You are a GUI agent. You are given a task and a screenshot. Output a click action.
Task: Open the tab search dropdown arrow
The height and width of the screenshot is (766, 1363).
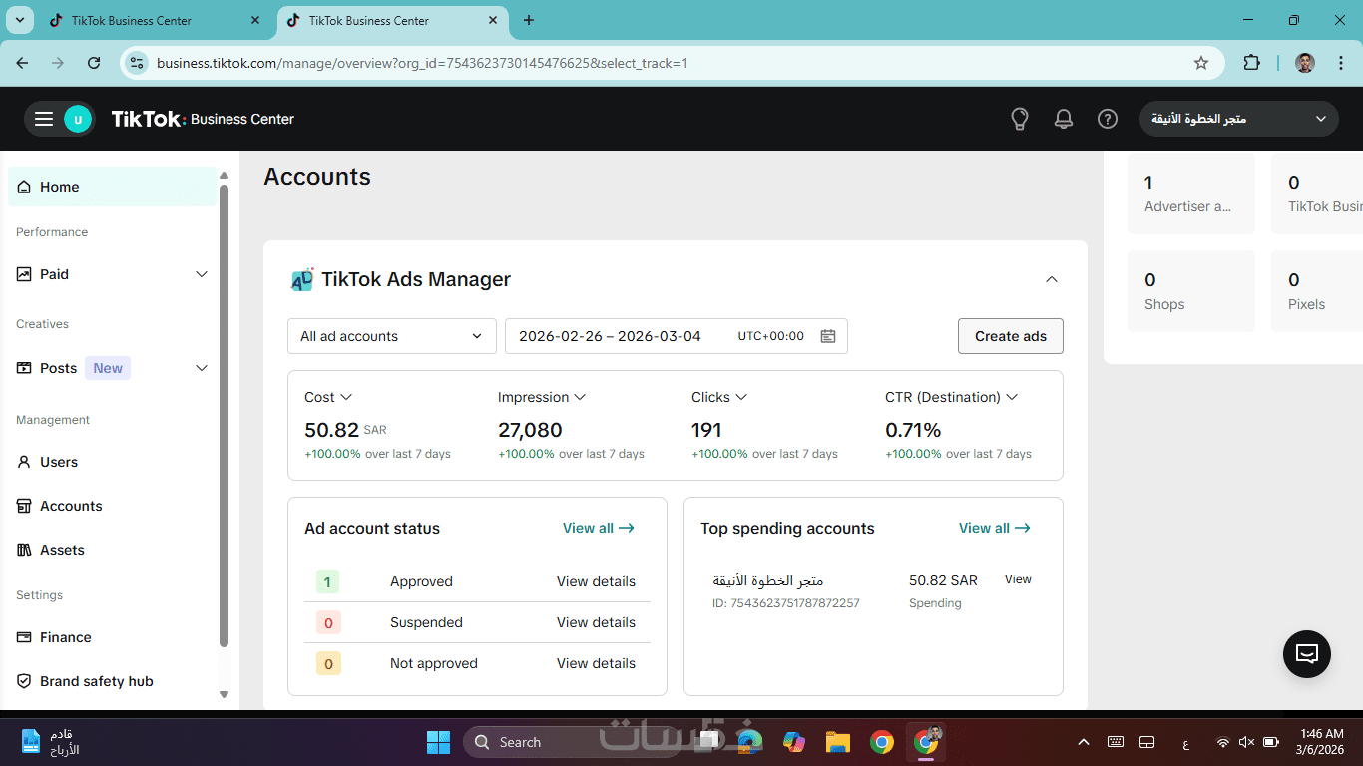click(19, 20)
